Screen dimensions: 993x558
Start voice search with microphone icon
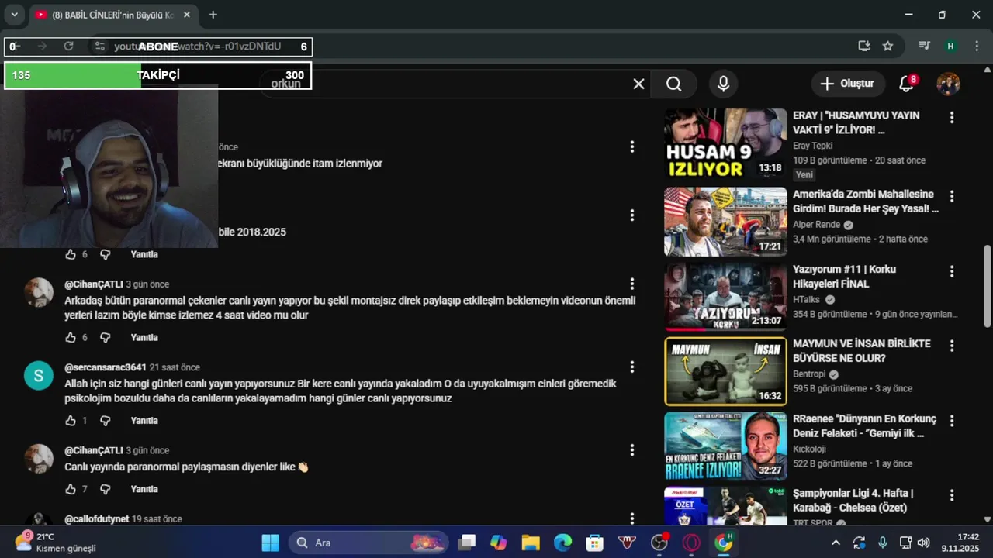[x=723, y=84]
